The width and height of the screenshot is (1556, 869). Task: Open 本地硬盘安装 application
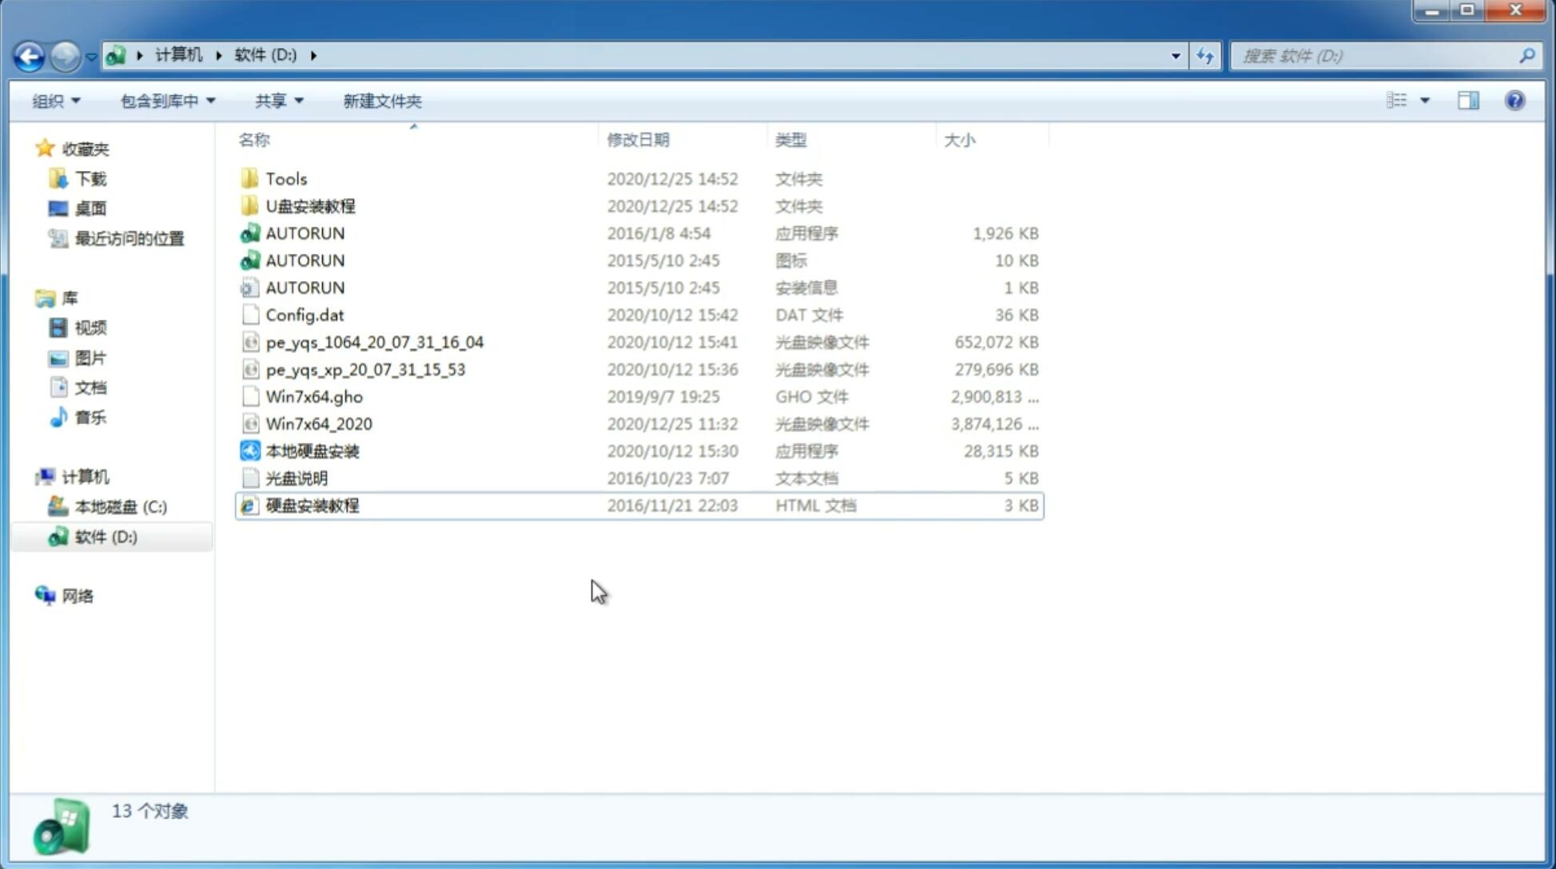pos(312,450)
